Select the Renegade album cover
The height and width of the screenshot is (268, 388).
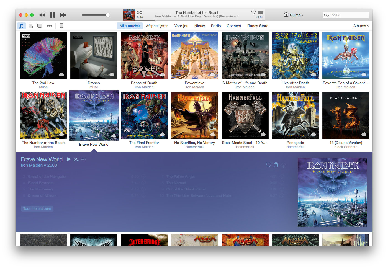(x=296, y=115)
